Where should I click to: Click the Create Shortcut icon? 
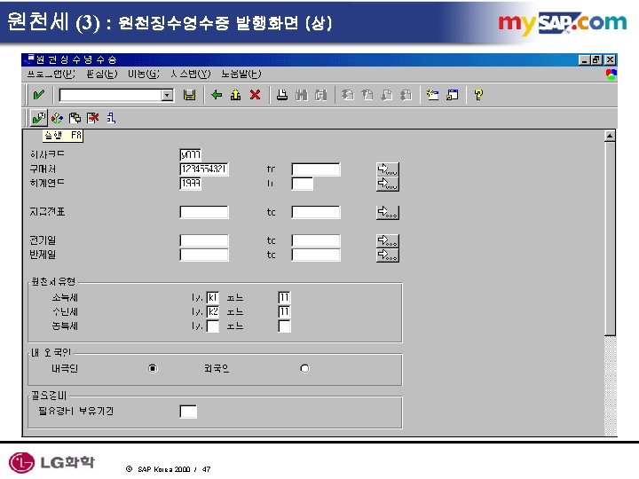coord(452,95)
